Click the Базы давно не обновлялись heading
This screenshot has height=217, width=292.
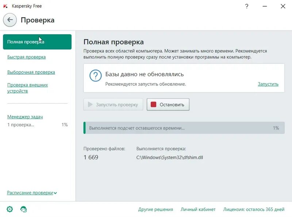pyautogui.click(x=145, y=74)
